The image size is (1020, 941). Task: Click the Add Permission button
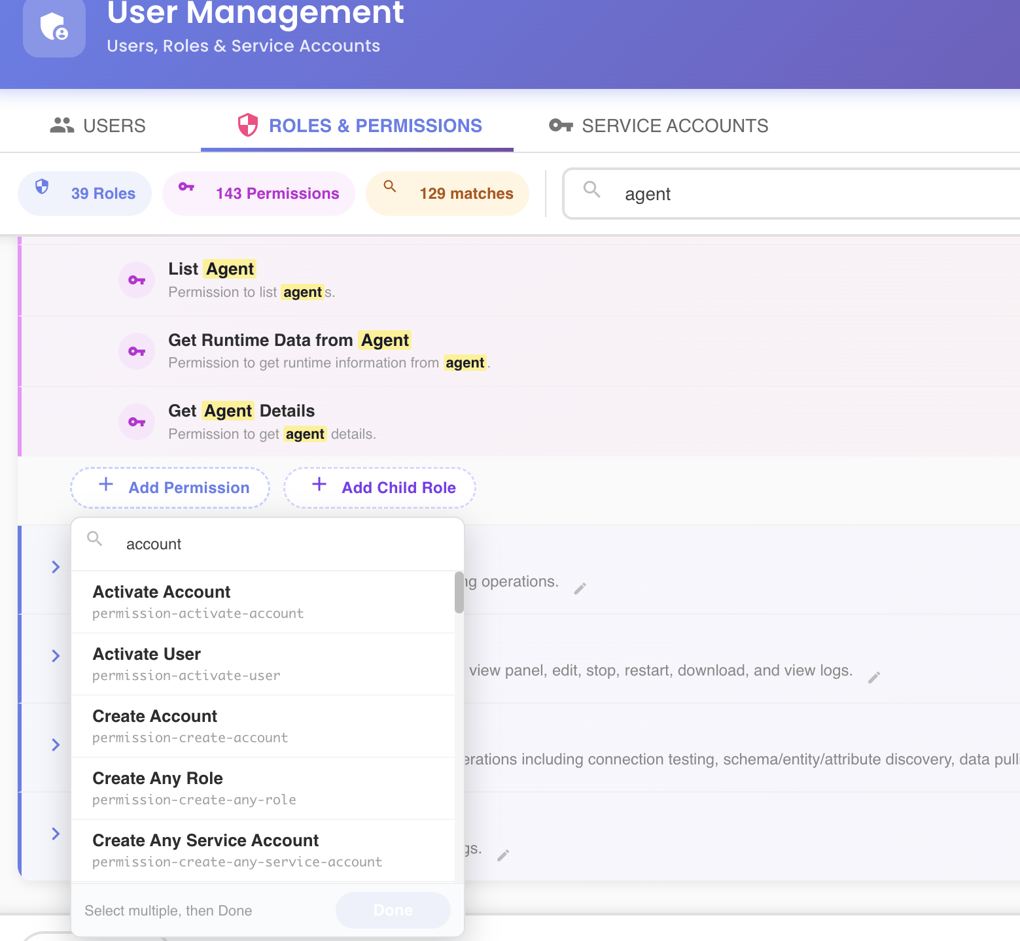coord(170,488)
